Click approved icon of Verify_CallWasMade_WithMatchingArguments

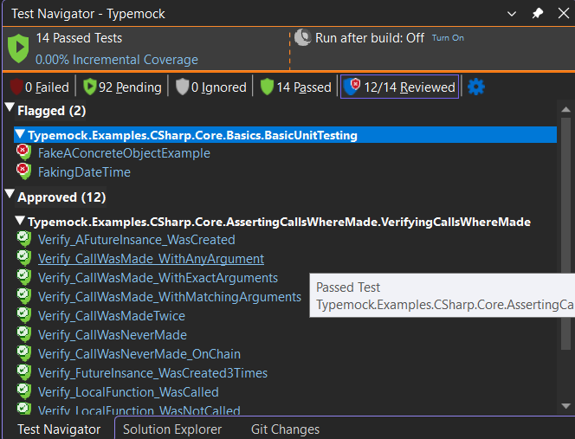pyautogui.click(x=24, y=296)
